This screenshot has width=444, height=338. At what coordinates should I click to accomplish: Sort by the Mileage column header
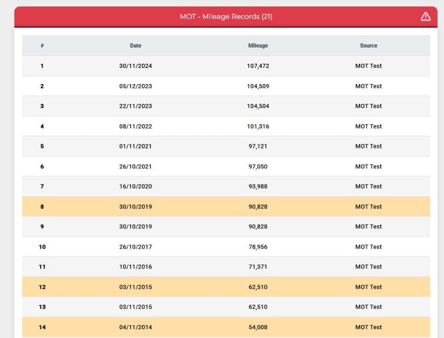[x=258, y=45]
